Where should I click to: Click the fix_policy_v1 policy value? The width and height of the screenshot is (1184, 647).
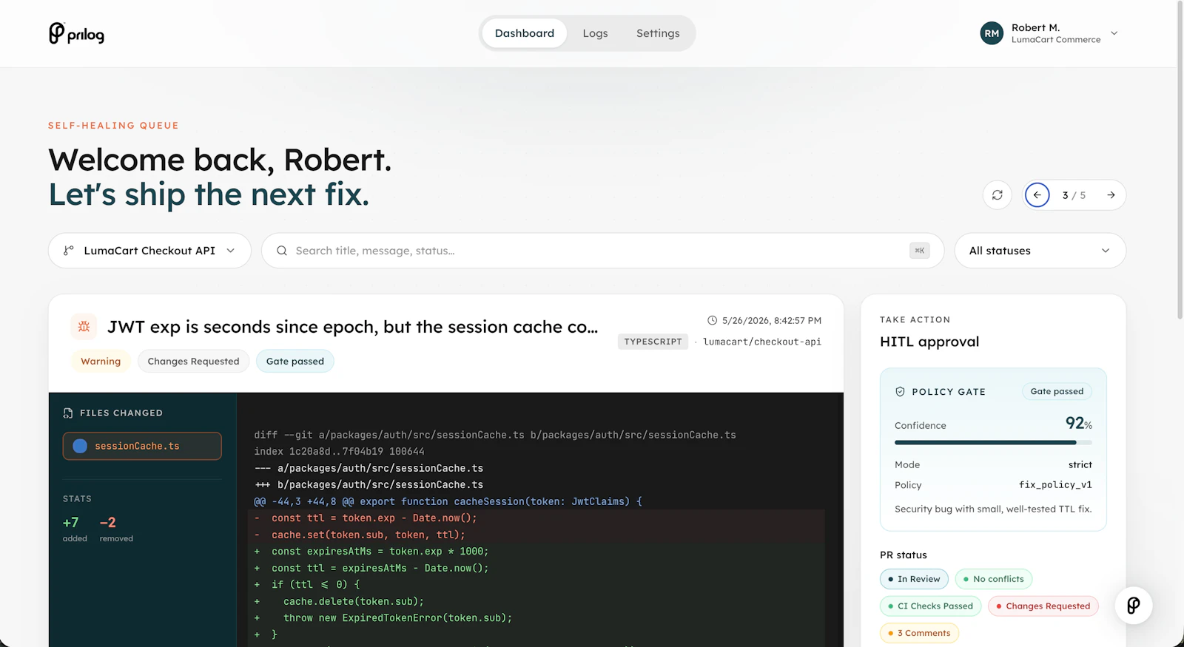point(1055,485)
